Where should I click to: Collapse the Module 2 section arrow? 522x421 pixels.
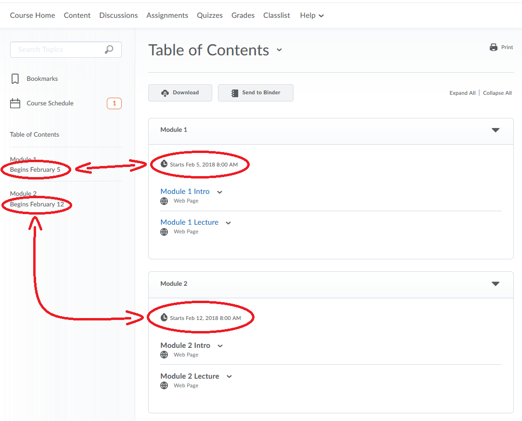(x=495, y=284)
